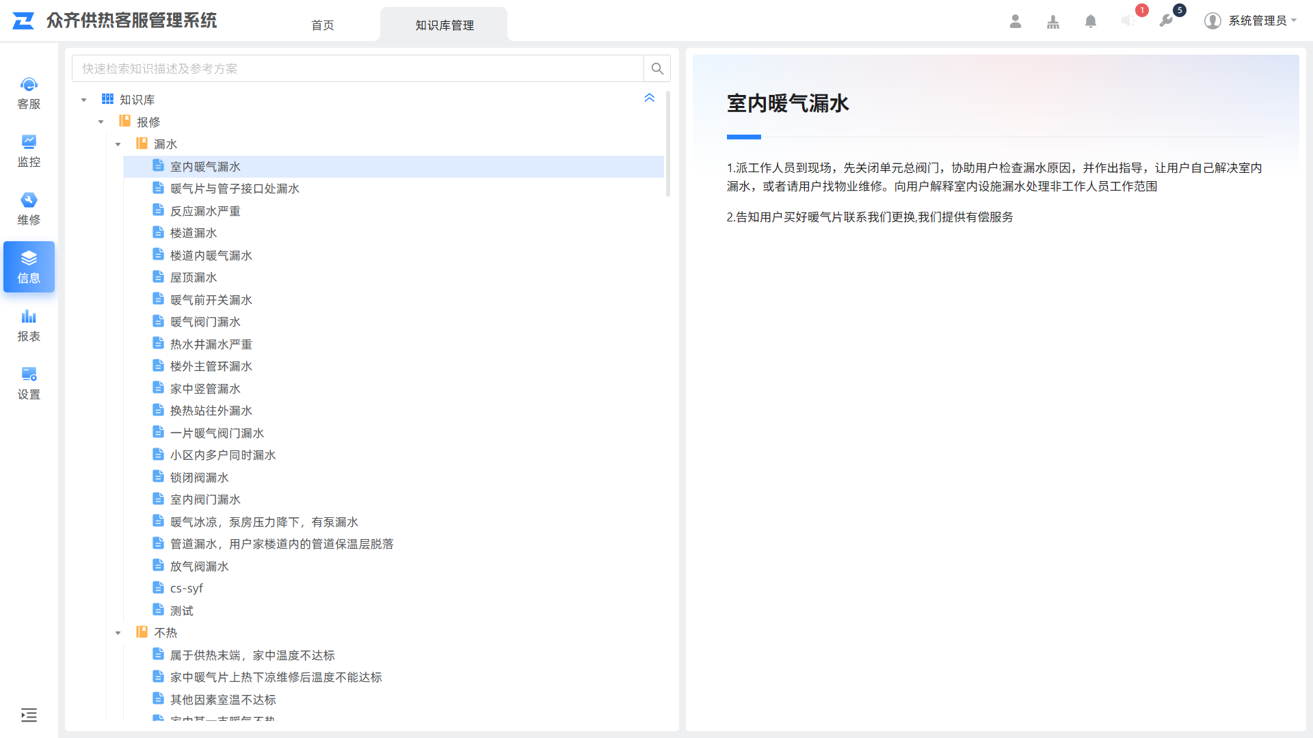The height and width of the screenshot is (738, 1313).
Task: Select 属于供热末端，家中温度不达标 entry
Action: pyautogui.click(x=252, y=655)
